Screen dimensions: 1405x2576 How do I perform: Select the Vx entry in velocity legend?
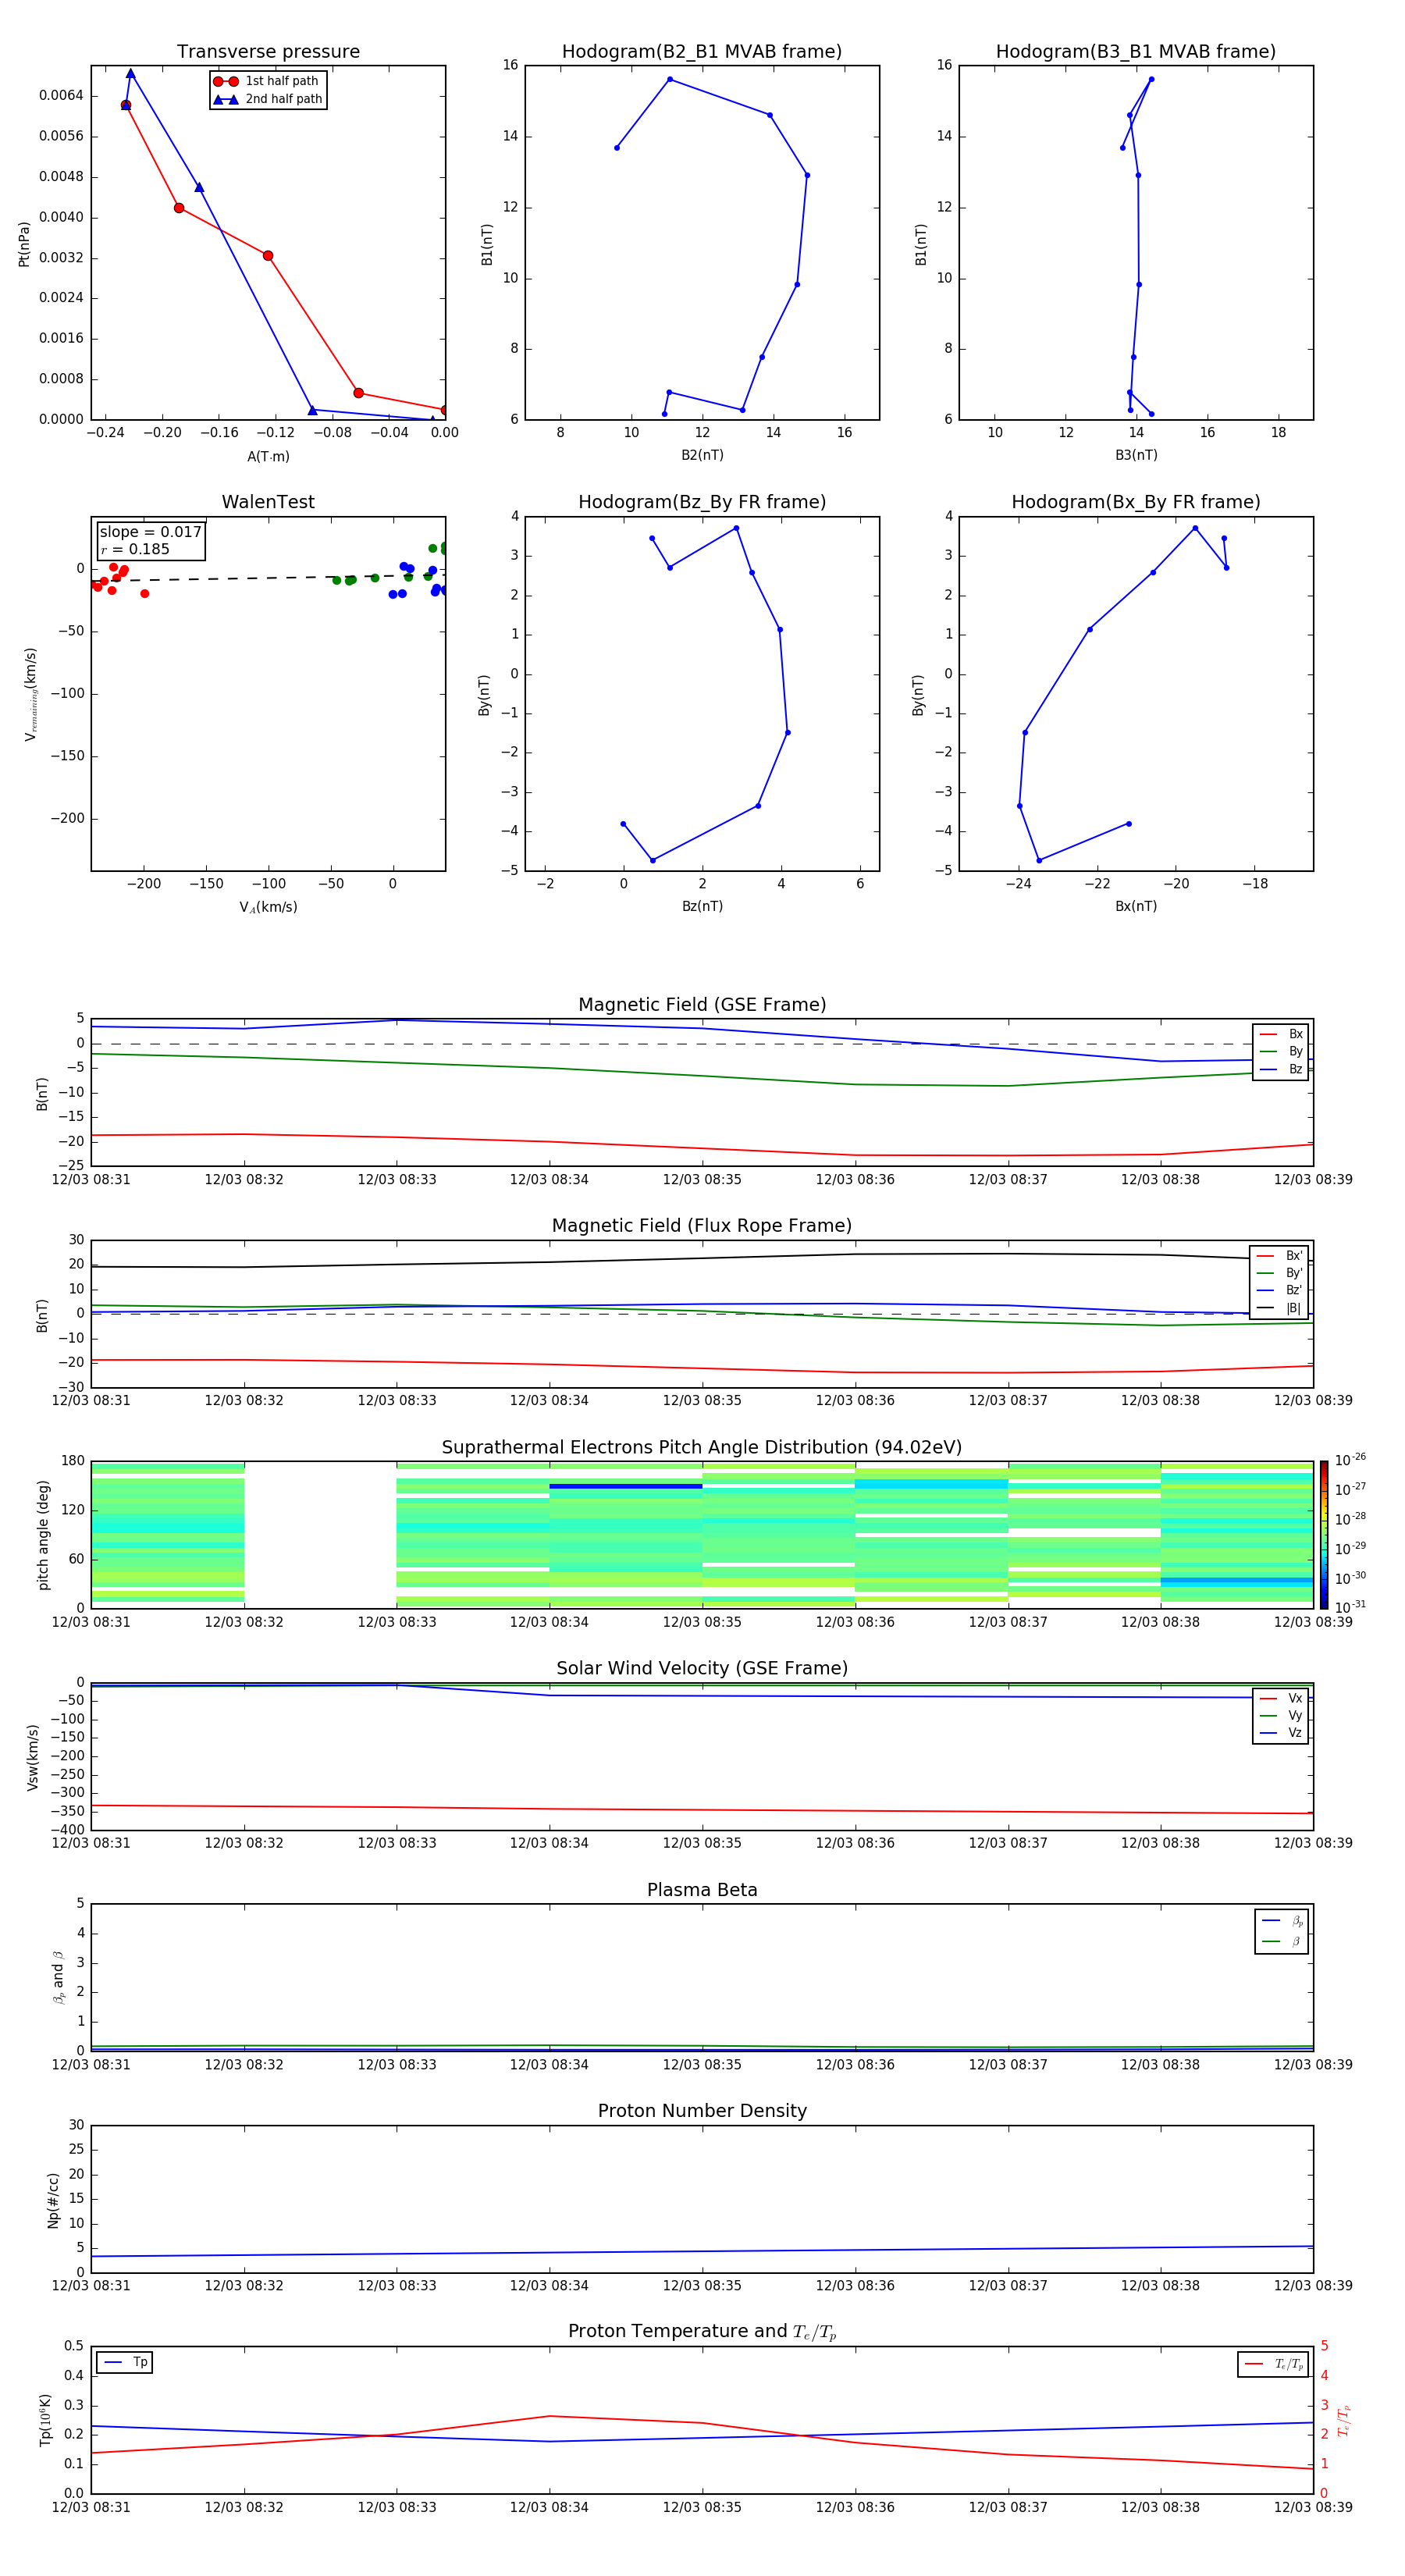(1281, 1698)
